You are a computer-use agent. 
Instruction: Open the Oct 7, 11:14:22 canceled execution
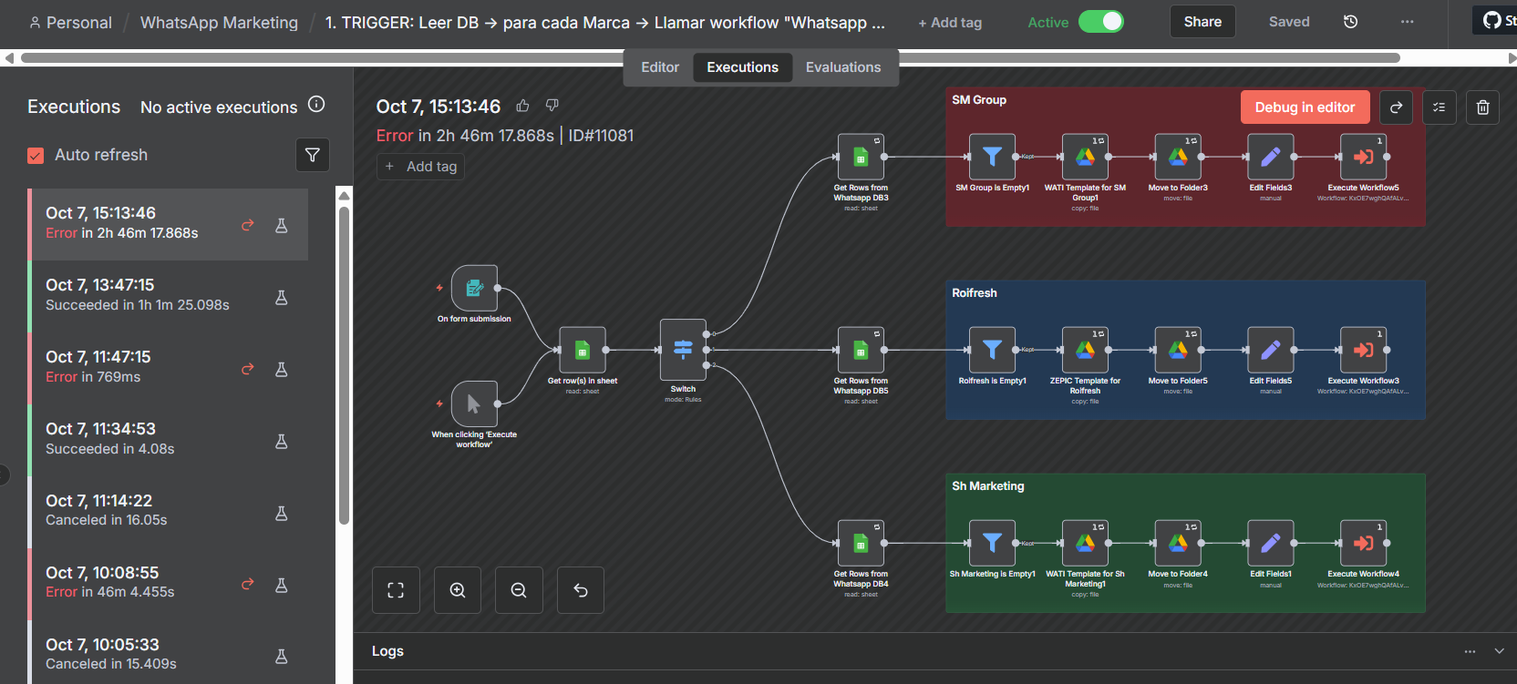pyautogui.click(x=168, y=512)
